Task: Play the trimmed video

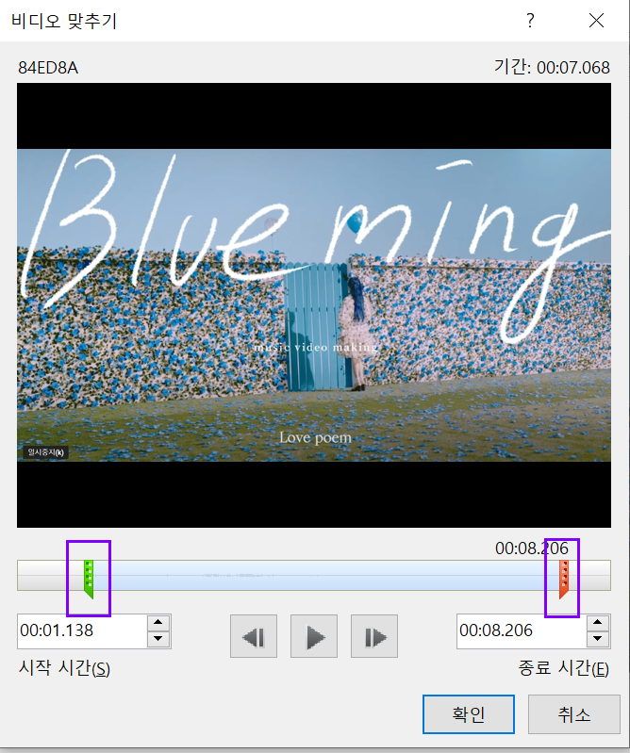Action: point(314,636)
